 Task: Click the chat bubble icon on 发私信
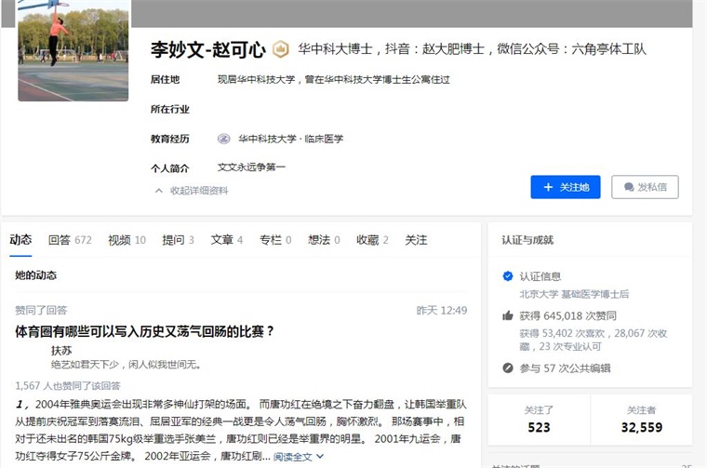[629, 187]
